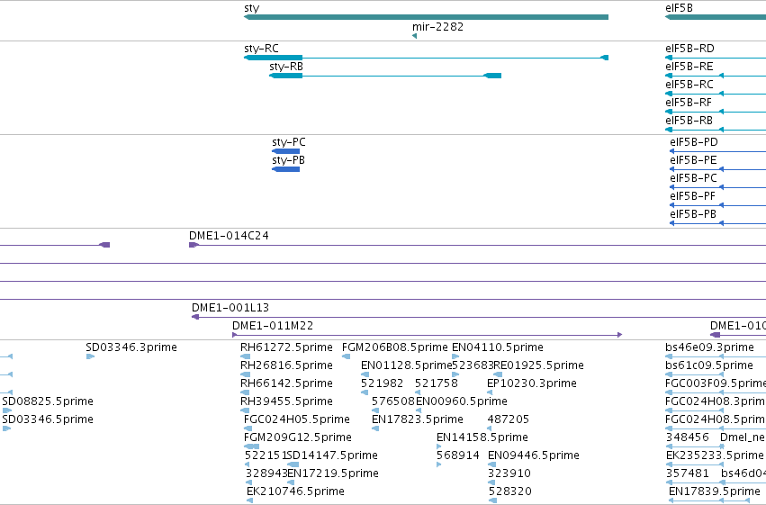Select SD03346.5prime EST label
Screen dimensions: 766x505
[48, 419]
